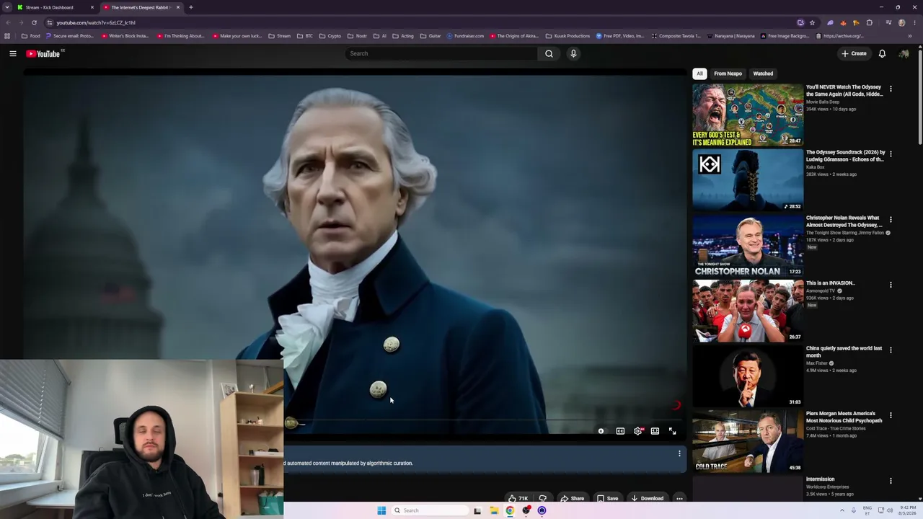Like the video with 71K likes
The width and height of the screenshot is (923, 519).
pyautogui.click(x=518, y=498)
